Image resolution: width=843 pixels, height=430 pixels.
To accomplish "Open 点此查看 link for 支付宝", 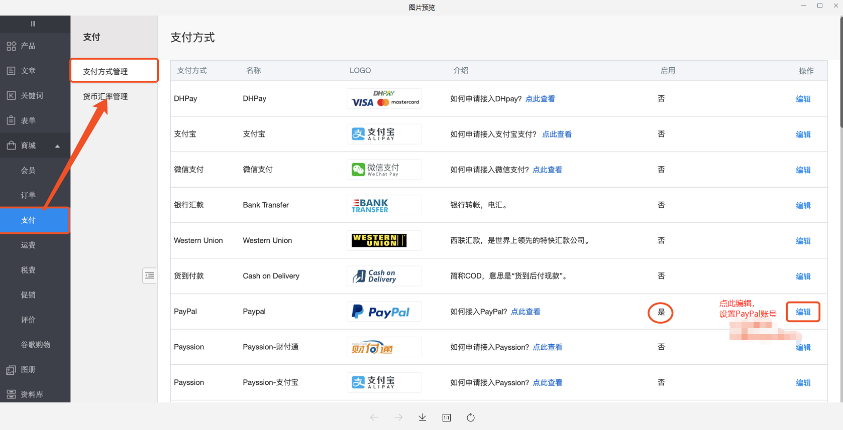I will point(557,134).
